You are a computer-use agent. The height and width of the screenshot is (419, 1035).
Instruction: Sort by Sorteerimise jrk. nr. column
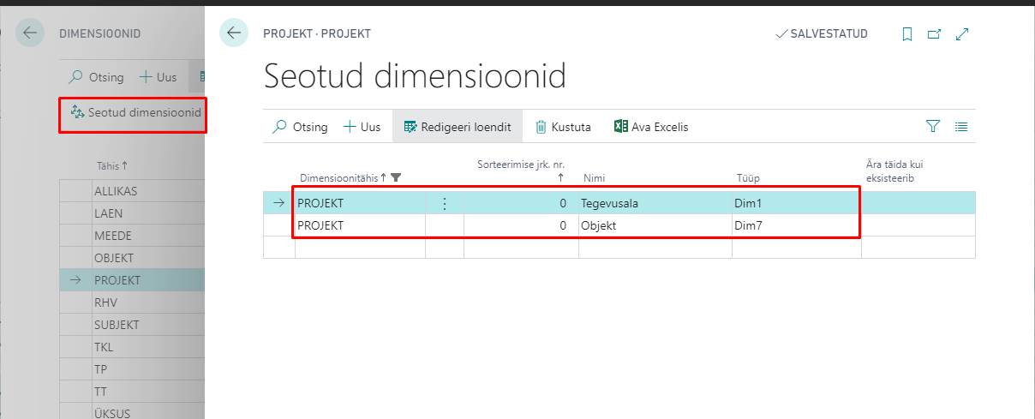tap(520, 171)
